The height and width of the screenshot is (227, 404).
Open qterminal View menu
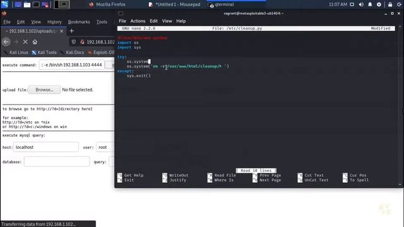167,21
